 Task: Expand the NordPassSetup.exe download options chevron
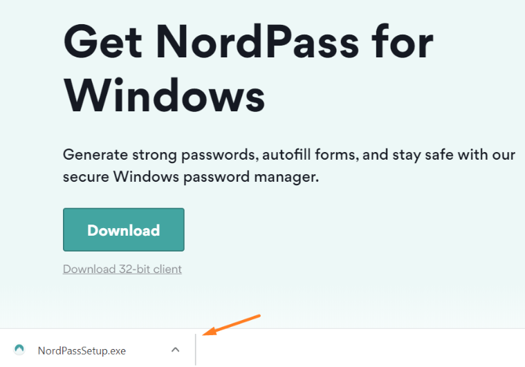tap(175, 350)
